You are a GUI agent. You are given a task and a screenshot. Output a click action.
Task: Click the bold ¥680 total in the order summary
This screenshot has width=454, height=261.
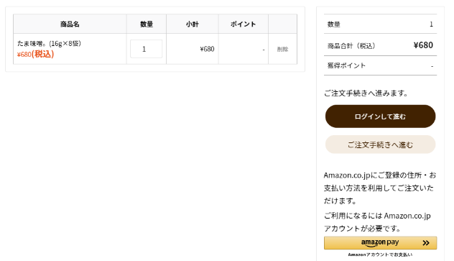[x=423, y=45]
